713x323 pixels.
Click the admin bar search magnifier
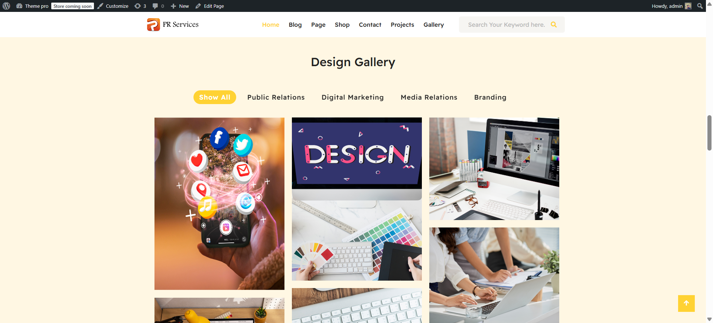click(700, 6)
